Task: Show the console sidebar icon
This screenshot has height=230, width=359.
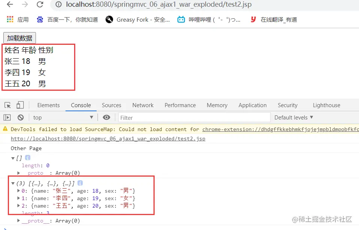Action: pyautogui.click(x=7, y=117)
